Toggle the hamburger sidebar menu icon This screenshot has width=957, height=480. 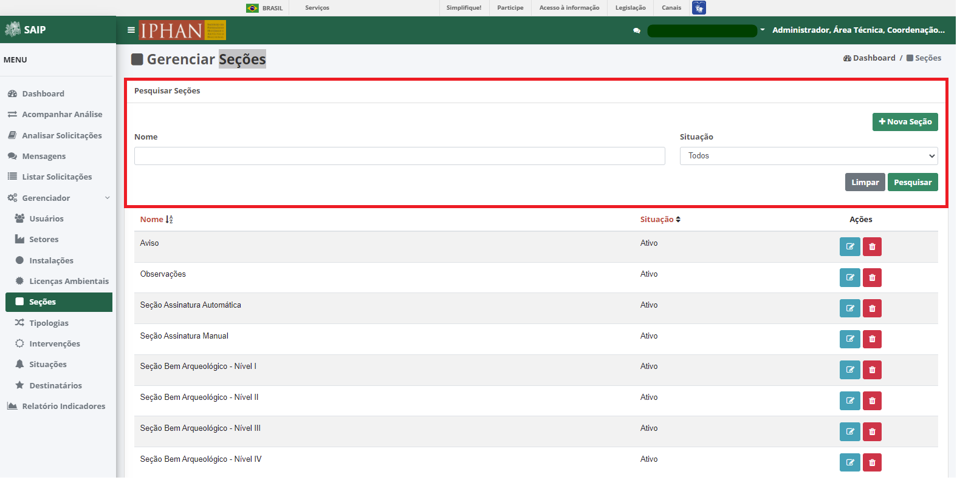click(131, 30)
